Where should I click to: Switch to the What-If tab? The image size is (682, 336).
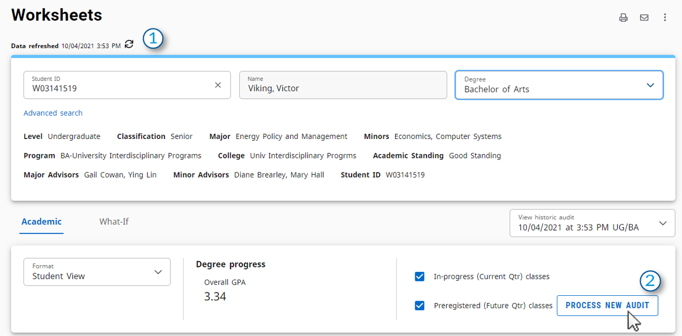click(x=114, y=222)
